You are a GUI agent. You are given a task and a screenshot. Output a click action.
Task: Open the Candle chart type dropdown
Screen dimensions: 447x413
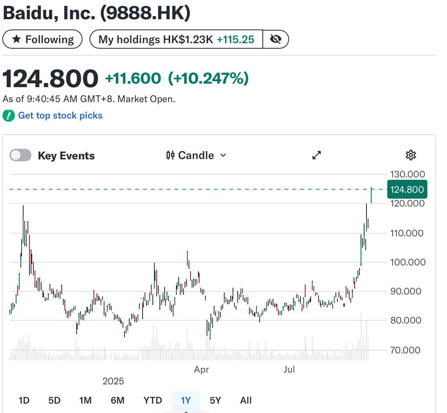click(x=196, y=155)
